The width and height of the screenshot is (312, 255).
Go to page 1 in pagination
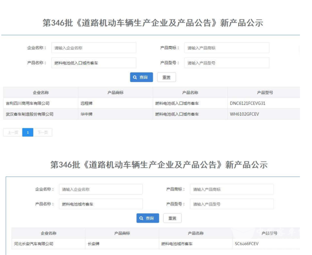point(28,133)
